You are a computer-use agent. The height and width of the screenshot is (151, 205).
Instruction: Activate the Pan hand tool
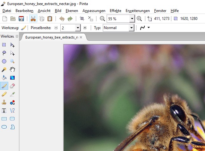tap(12, 69)
